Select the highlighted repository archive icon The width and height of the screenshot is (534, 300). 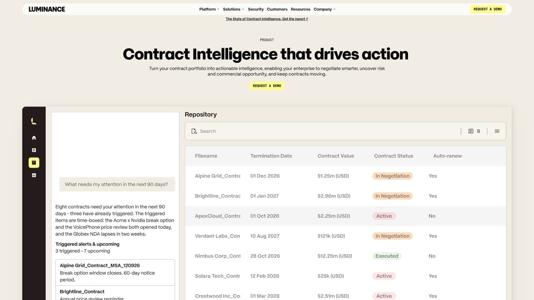(34, 162)
